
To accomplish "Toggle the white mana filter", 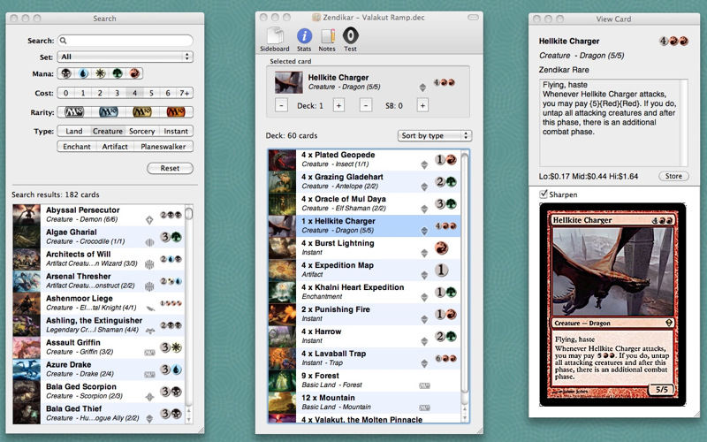I will click(100, 73).
